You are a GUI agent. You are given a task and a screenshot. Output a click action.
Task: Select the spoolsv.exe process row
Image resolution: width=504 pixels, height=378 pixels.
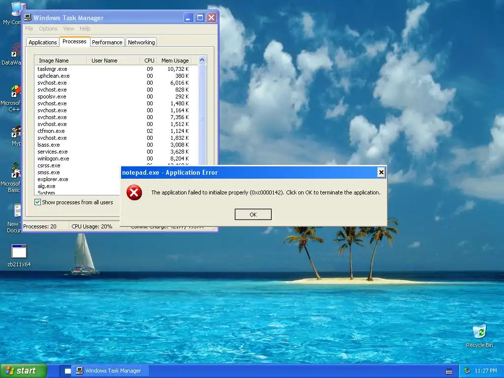[x=116, y=96]
